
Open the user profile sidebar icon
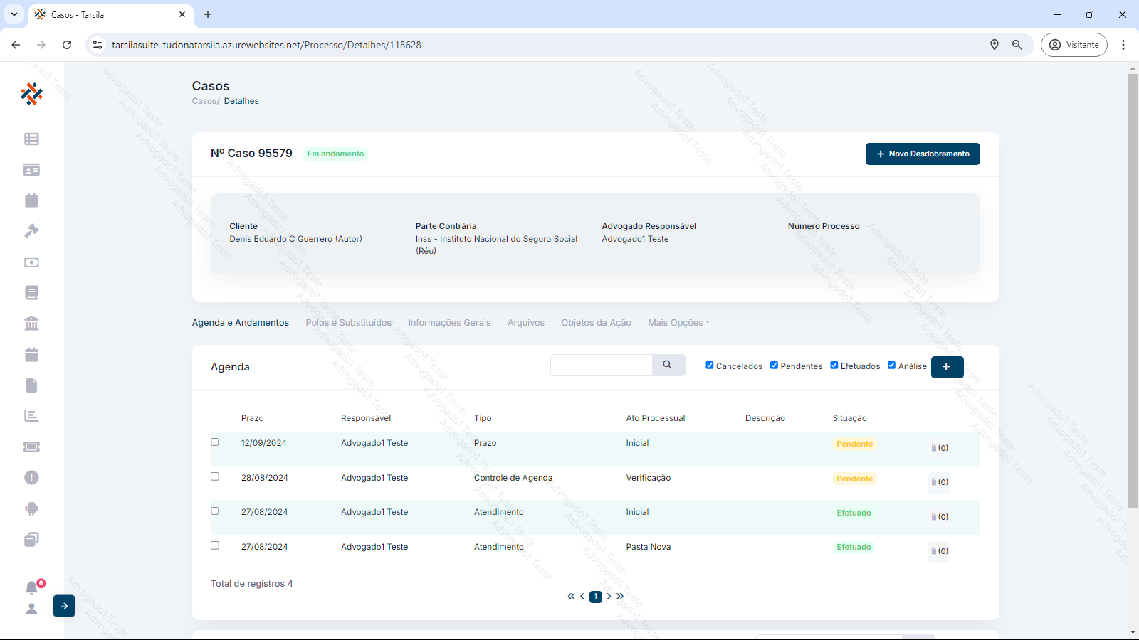(x=31, y=609)
